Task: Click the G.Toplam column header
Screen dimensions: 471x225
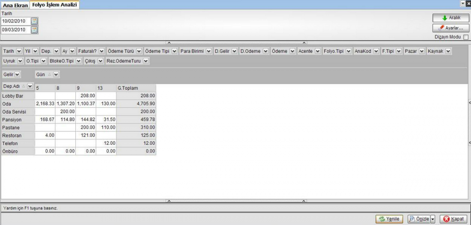Action: [x=136, y=88]
